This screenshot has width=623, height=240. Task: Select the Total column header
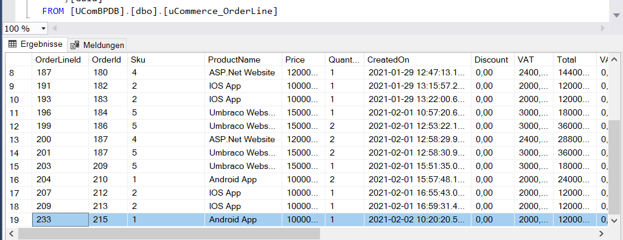tap(574, 60)
